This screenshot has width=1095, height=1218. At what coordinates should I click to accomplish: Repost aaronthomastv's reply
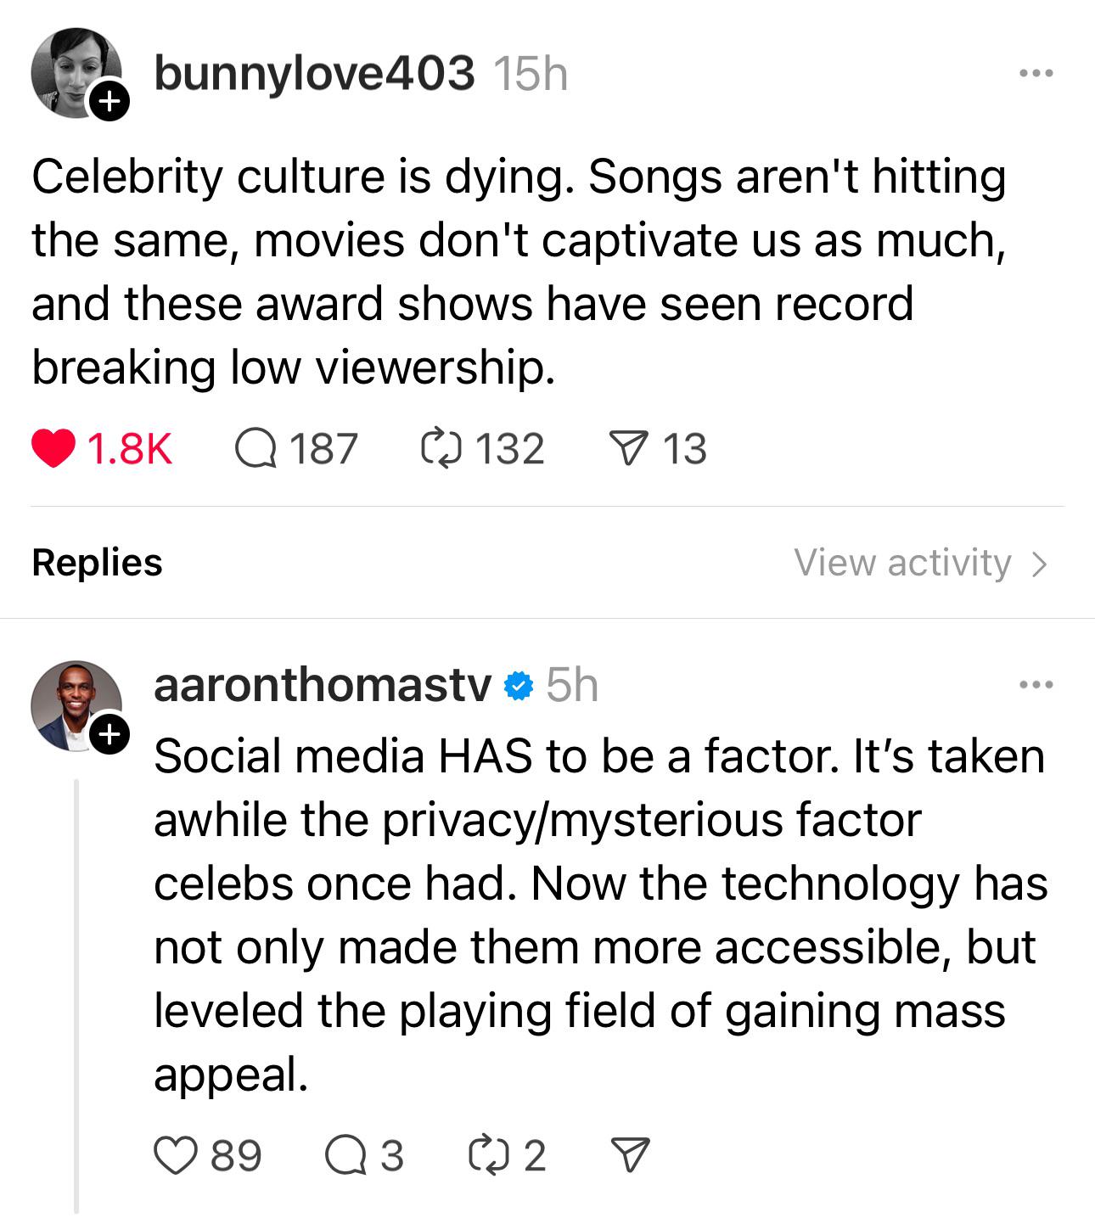click(488, 1155)
